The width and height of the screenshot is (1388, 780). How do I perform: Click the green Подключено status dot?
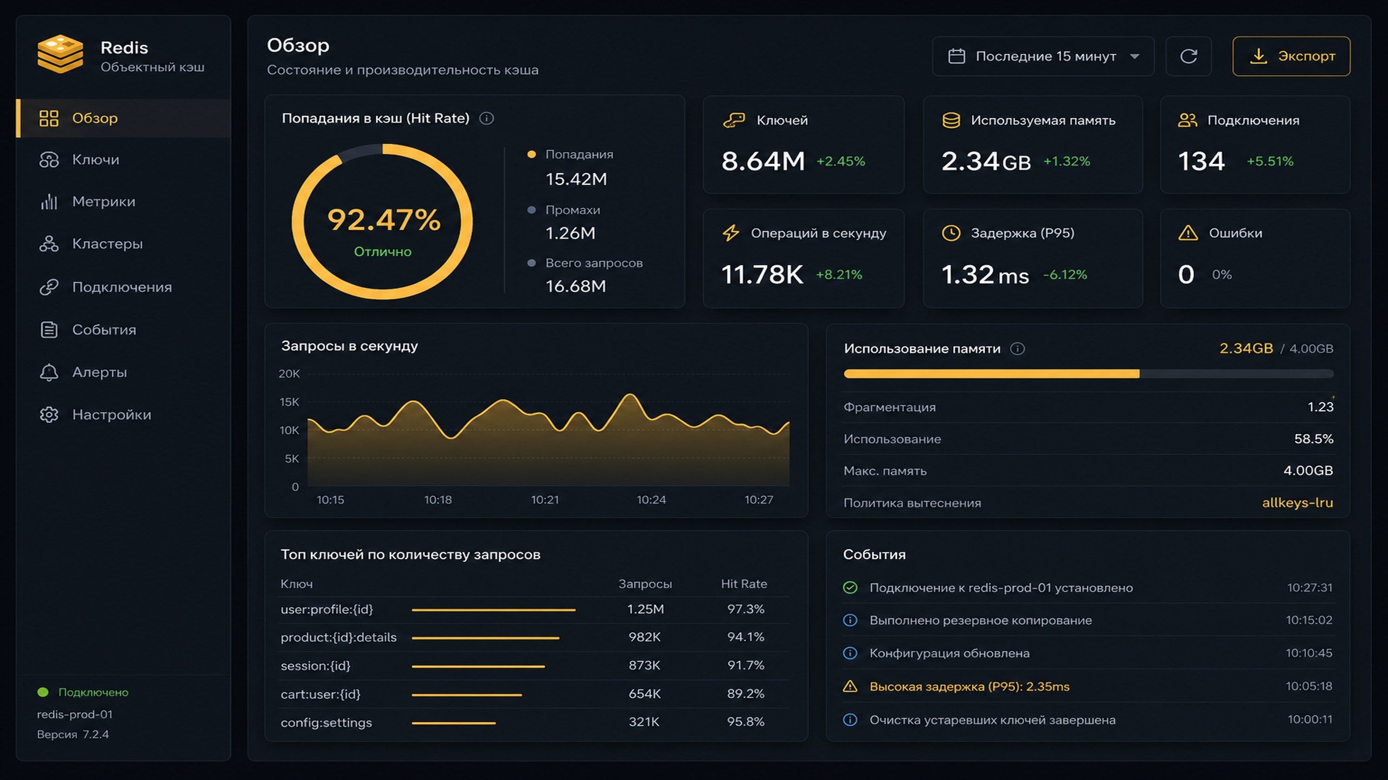[43, 692]
